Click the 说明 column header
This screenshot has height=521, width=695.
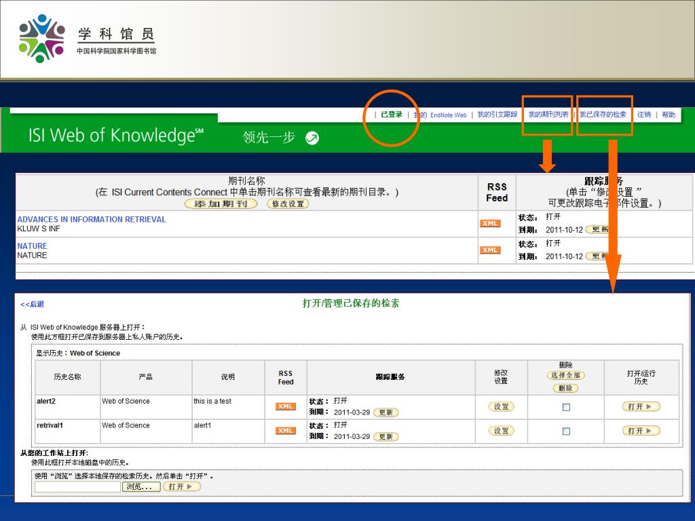(x=228, y=377)
